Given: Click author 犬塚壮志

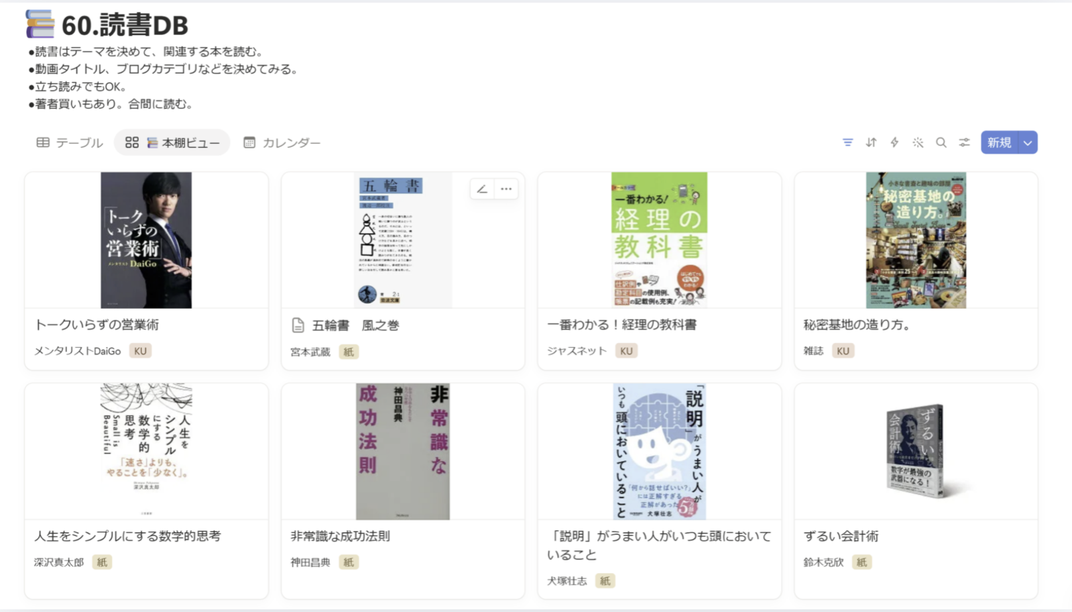Looking at the screenshot, I should (x=567, y=581).
